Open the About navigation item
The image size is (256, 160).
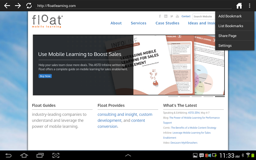116,23
